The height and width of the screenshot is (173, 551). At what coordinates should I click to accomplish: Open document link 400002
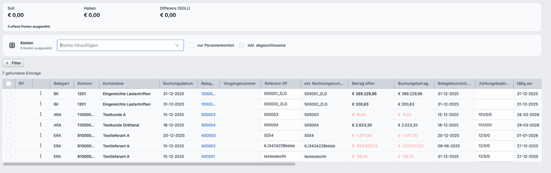208,146
